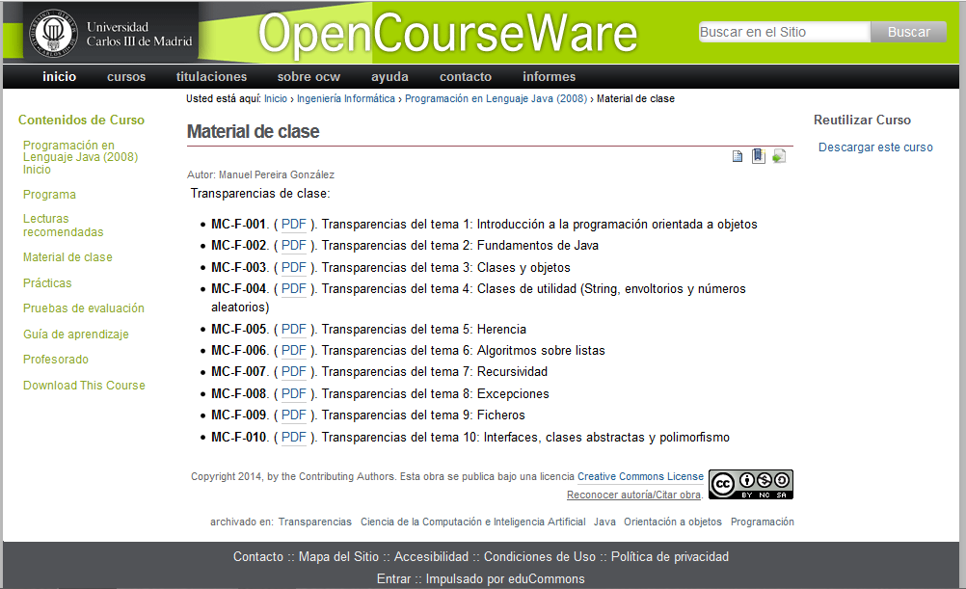Click the Creative Commons license badge
Viewport: 966px width, 589px height.
(750, 484)
